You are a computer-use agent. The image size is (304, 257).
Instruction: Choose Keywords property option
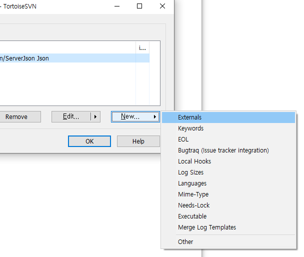click(x=228, y=128)
